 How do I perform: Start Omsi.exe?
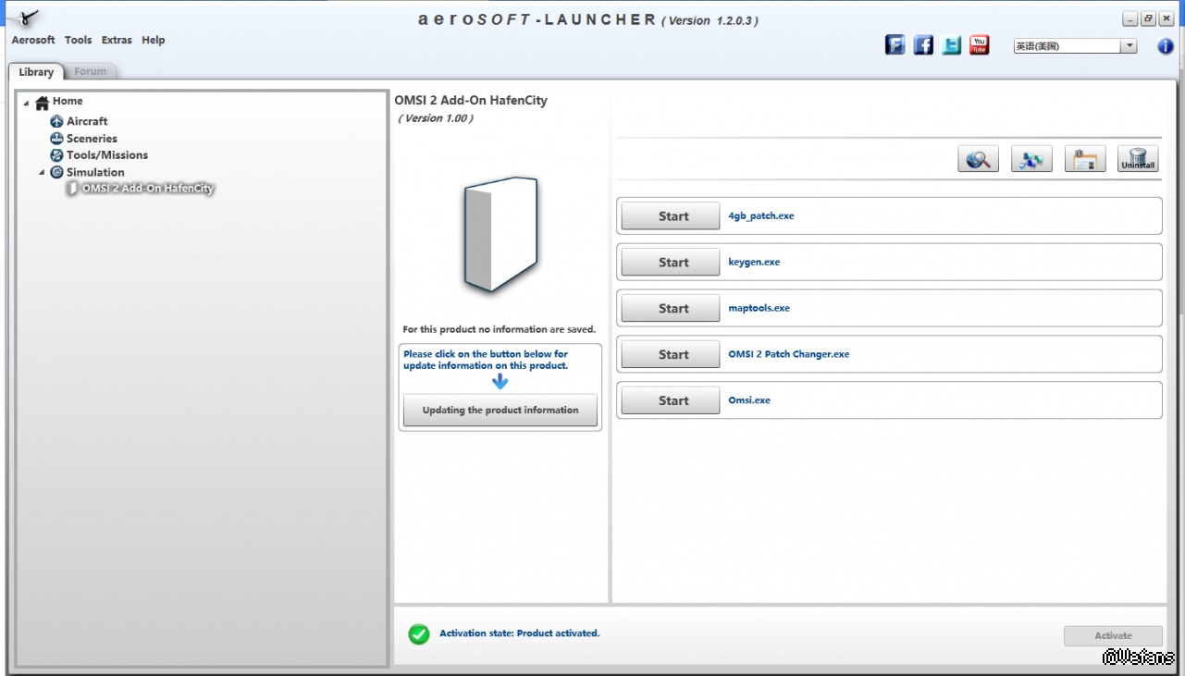(x=671, y=401)
